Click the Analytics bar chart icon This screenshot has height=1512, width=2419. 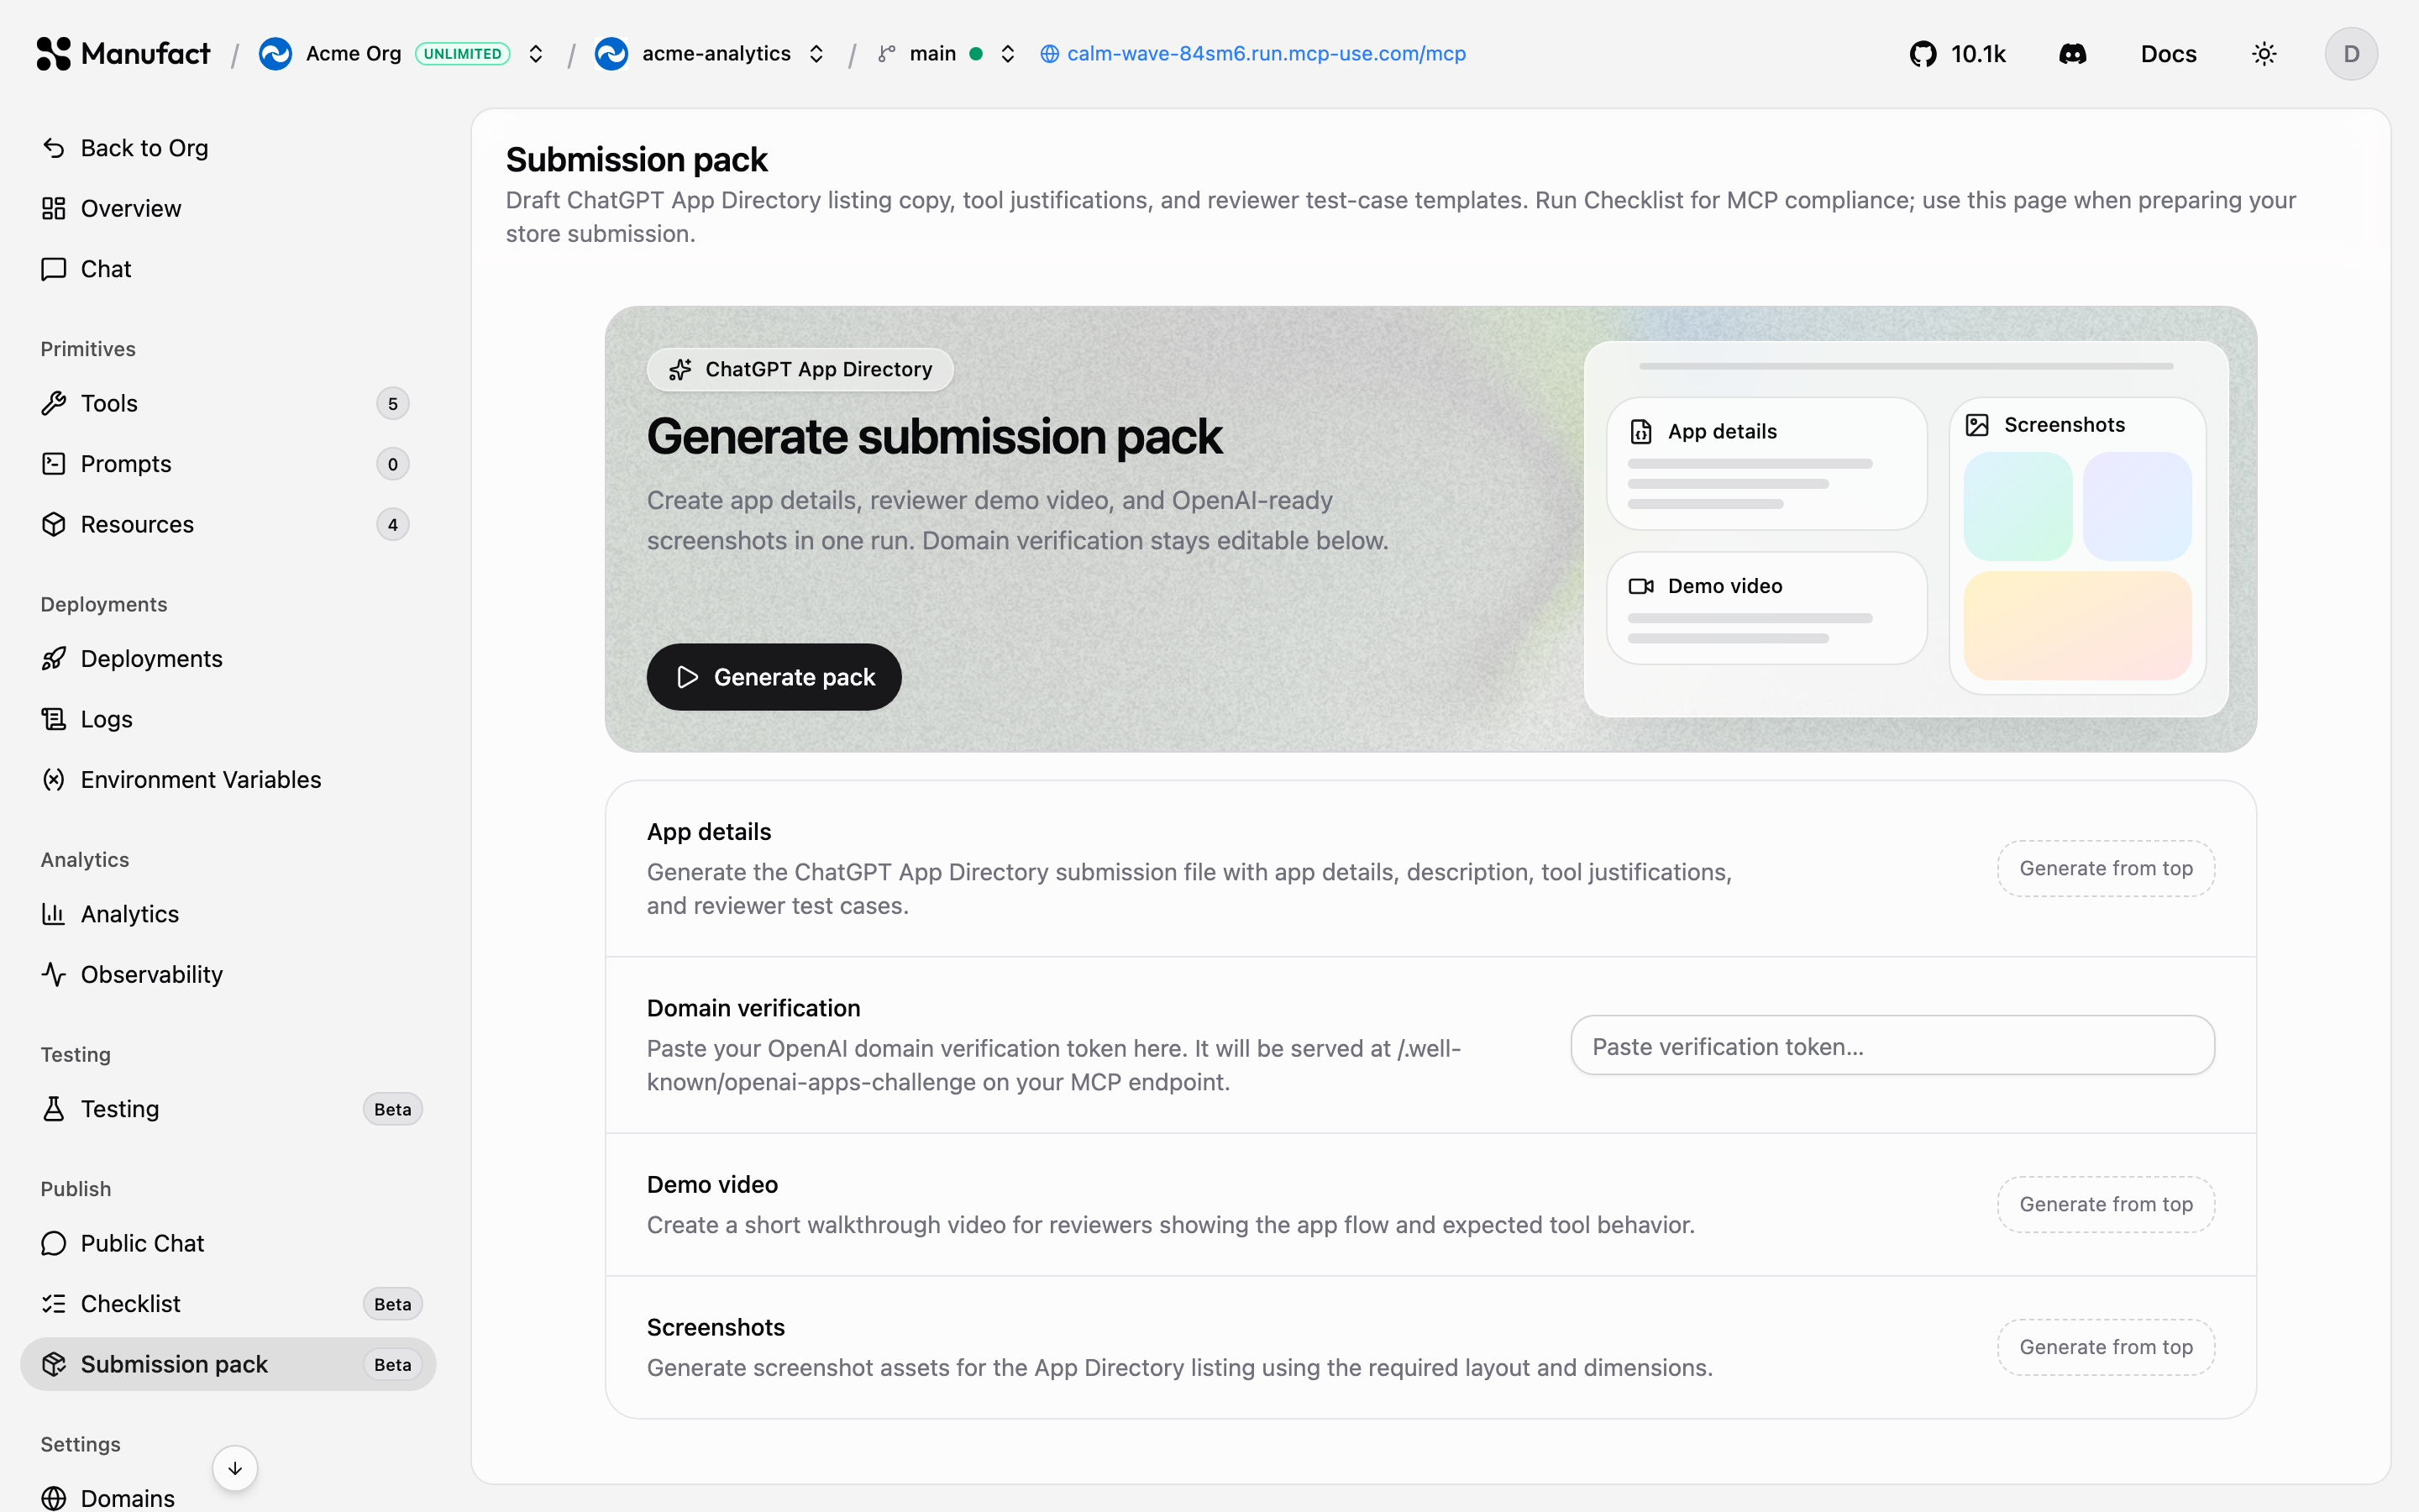point(54,914)
